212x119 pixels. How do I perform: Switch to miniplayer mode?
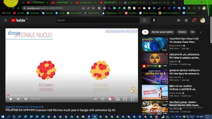[x=118, y=99]
